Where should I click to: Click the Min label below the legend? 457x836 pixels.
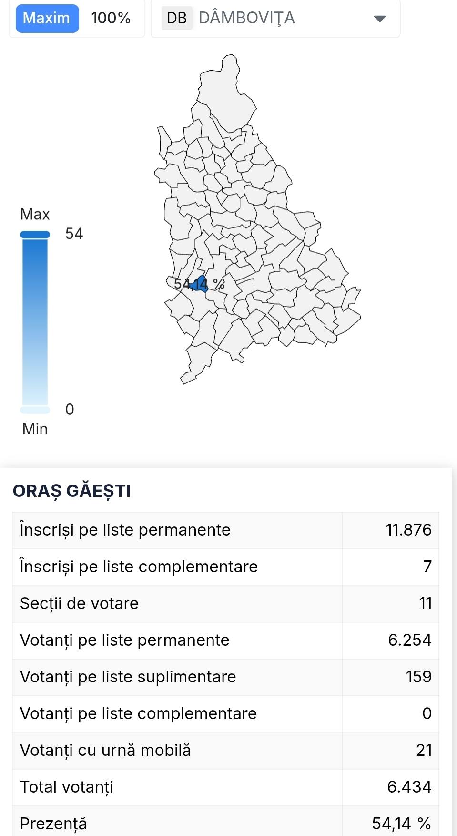[34, 429]
